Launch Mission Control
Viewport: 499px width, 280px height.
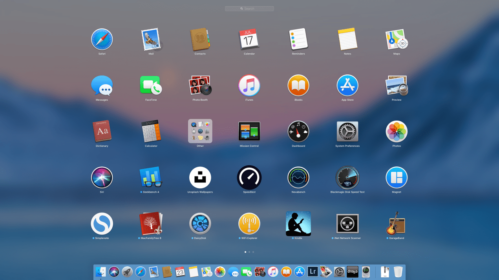coord(249,132)
